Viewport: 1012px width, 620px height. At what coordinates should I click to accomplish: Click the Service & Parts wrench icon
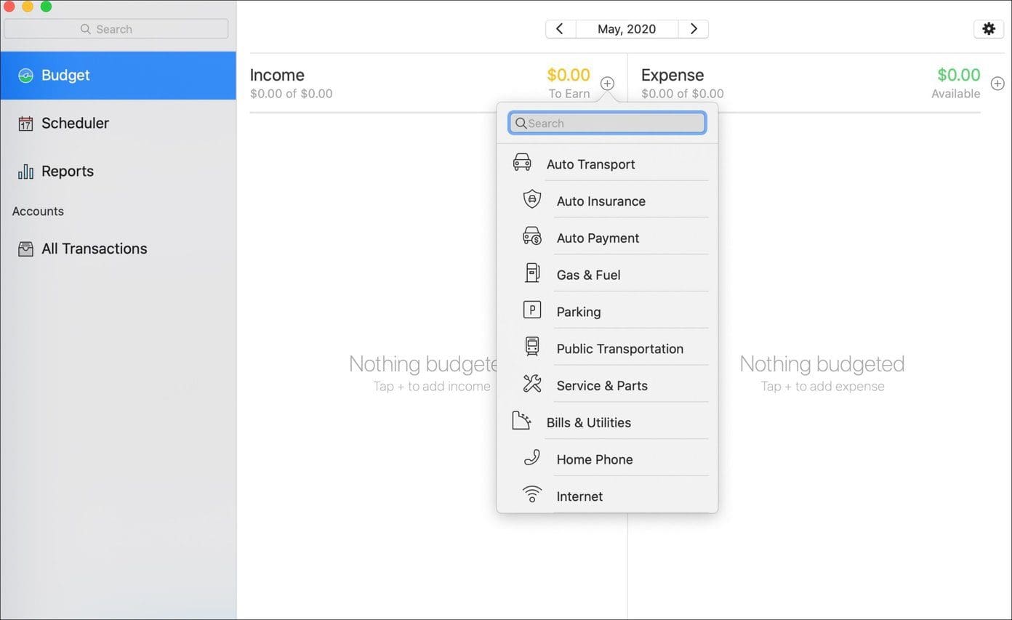[x=532, y=384]
